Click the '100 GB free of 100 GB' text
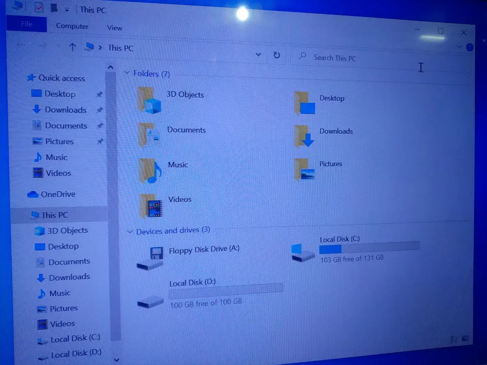This screenshot has width=487, height=365. click(206, 303)
